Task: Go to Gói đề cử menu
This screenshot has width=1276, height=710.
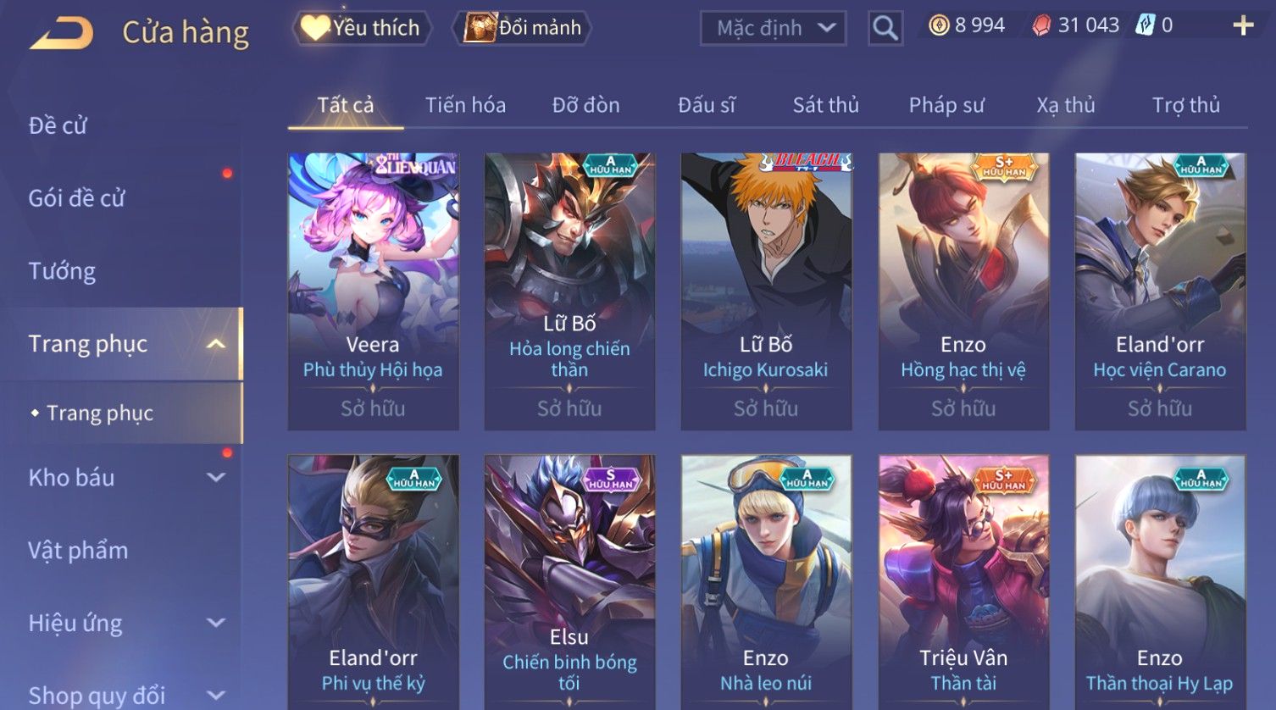Action: pyautogui.click(x=76, y=198)
